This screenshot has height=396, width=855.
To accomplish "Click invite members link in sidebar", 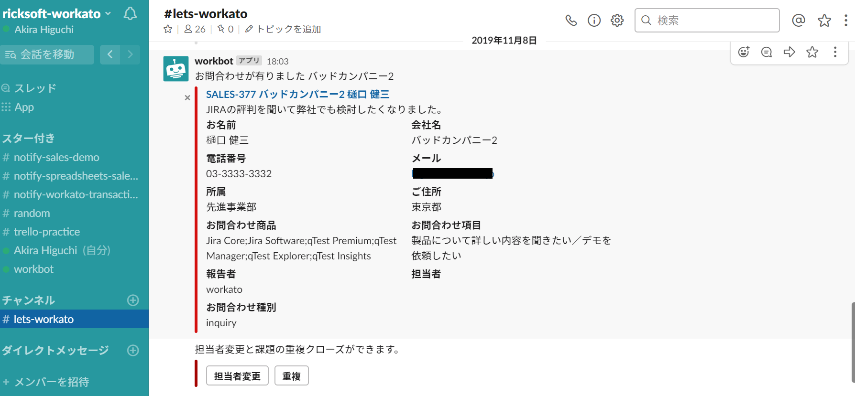I will [x=46, y=382].
